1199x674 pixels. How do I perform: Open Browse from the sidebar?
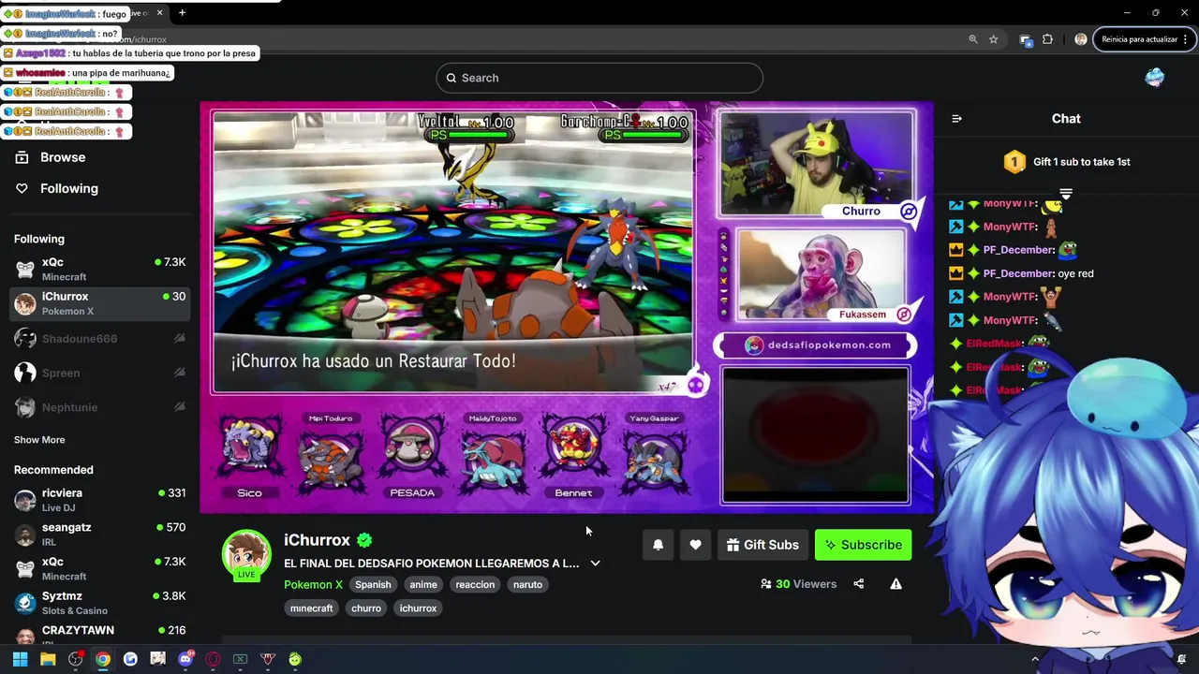(63, 157)
